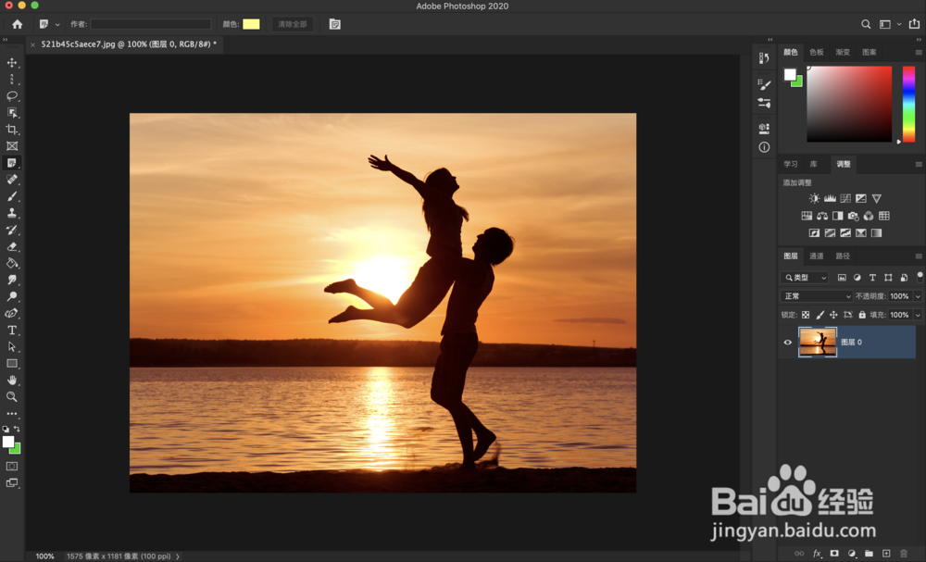Add a Brightness/Contrast adjustment
Screen dimensions: 926x562
tap(814, 198)
